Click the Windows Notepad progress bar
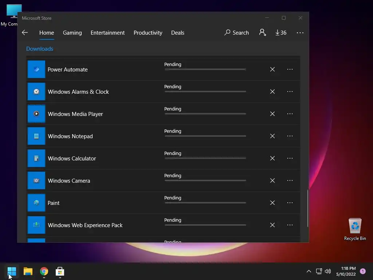 [x=205, y=136]
